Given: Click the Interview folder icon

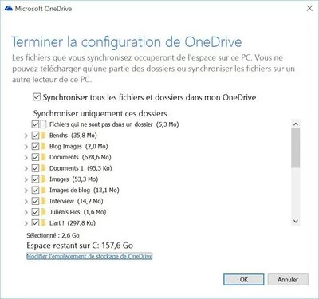Looking at the screenshot, I should point(44,201).
